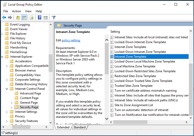Click the Up one level folder icon

click(18, 18)
